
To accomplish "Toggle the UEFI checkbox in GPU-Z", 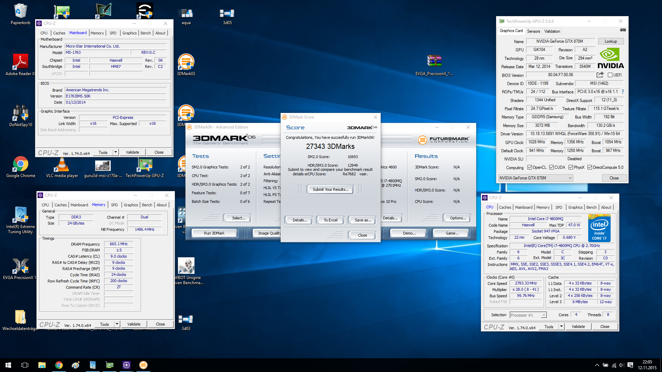I will coord(610,75).
